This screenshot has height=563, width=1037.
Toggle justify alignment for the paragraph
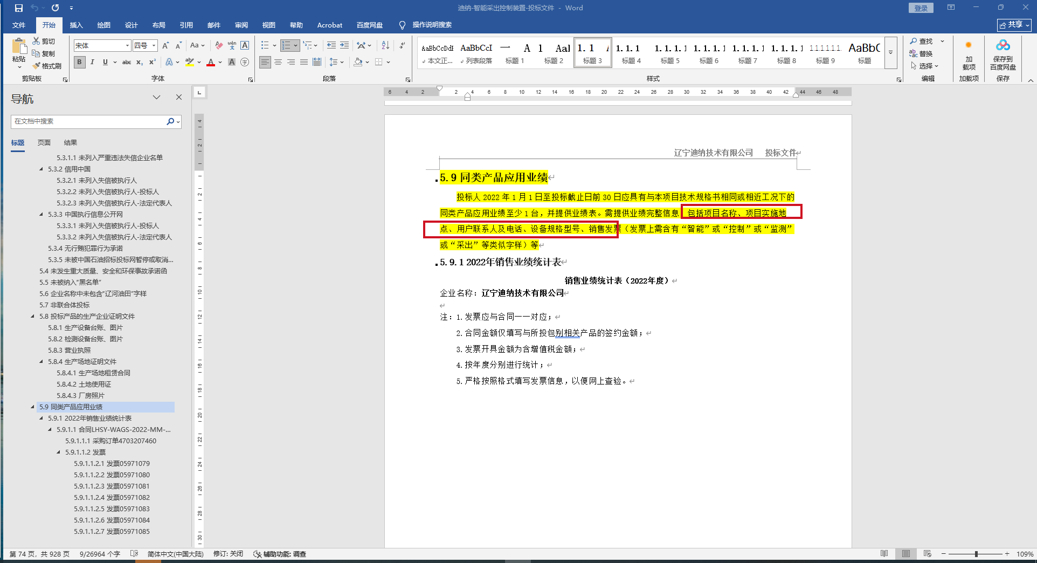tap(304, 62)
